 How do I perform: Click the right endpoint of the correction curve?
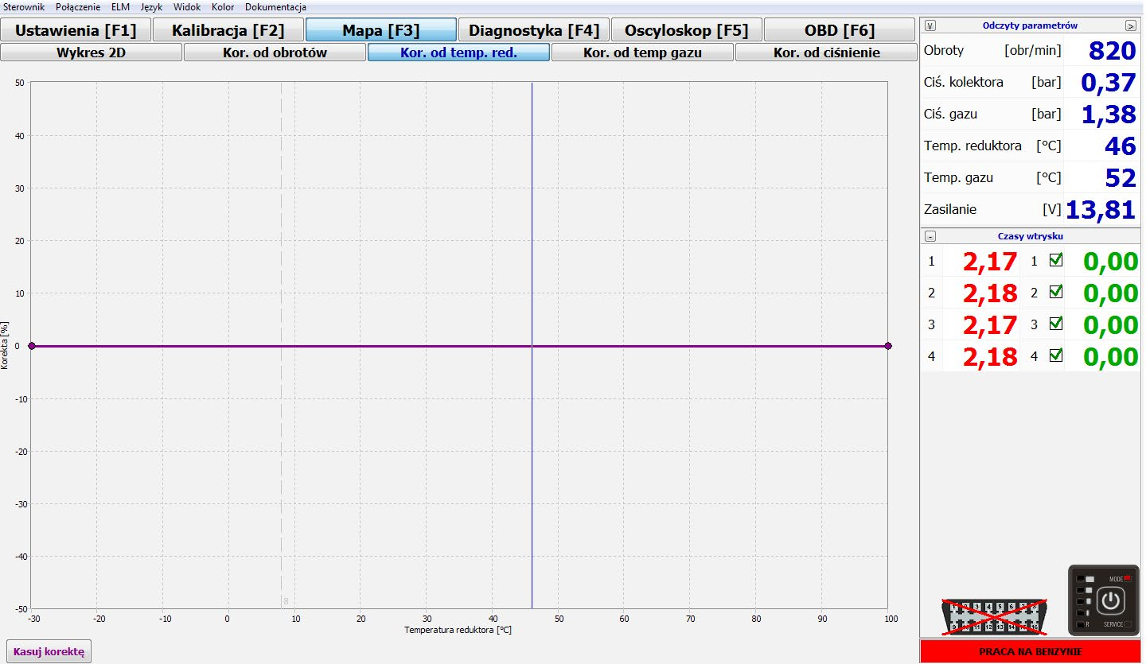coord(888,346)
